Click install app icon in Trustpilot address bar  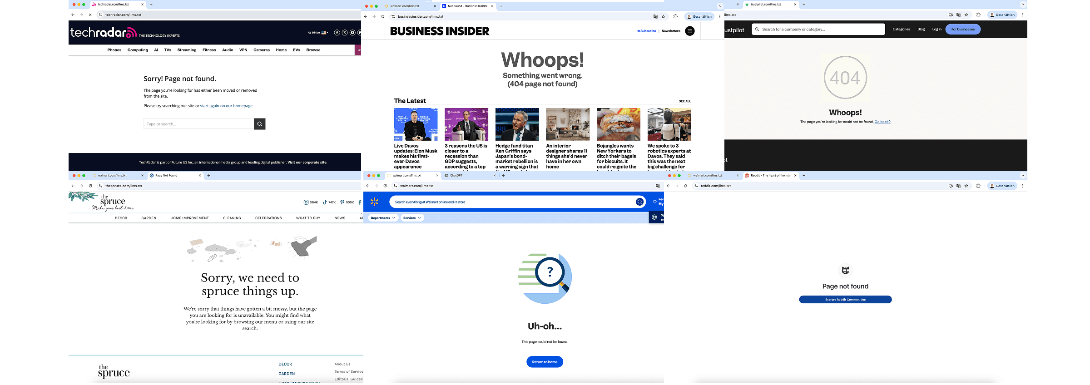951,15
